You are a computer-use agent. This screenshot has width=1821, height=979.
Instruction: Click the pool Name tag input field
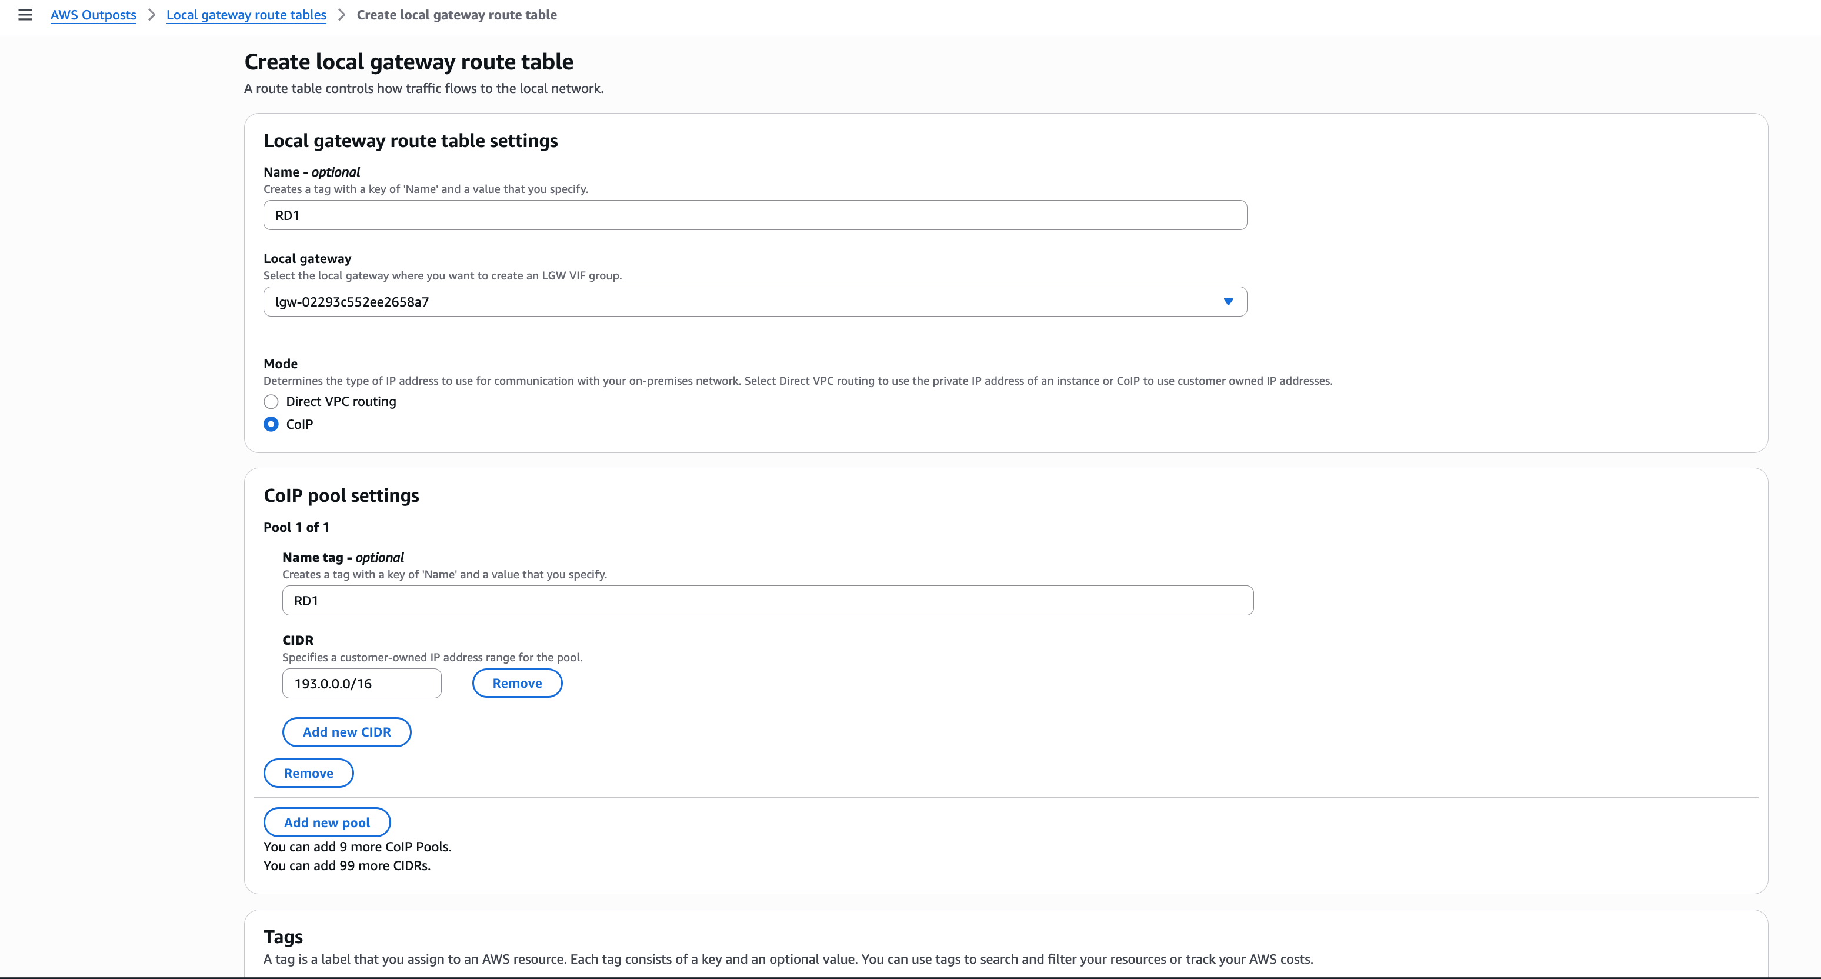(x=767, y=601)
